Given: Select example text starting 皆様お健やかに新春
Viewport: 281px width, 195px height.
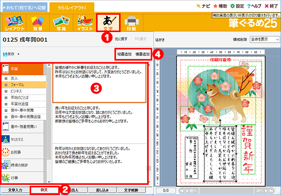Looking at the screenshot, I should 99,83.
